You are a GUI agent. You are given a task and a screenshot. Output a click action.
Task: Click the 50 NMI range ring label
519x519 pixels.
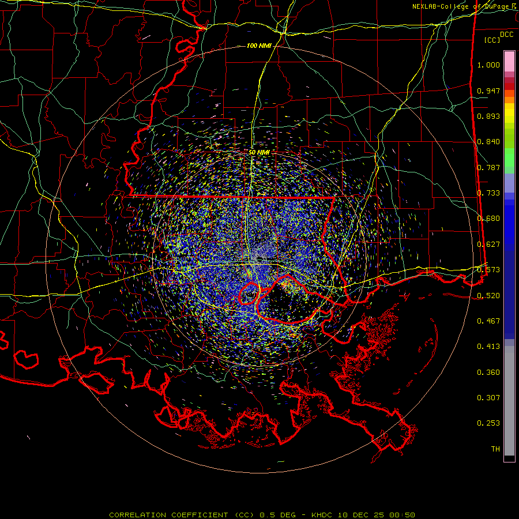coord(259,153)
